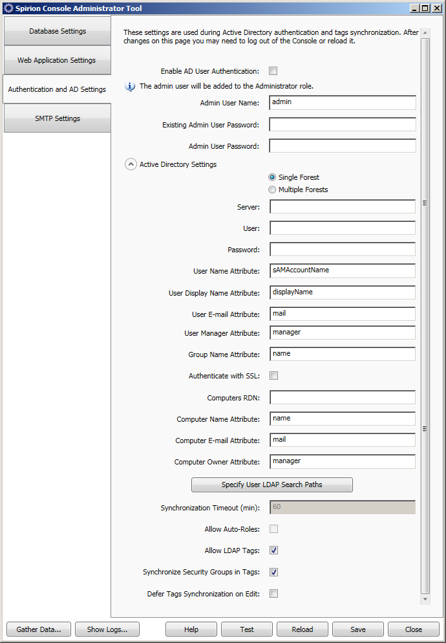Screen dimensions: 446x643
Task: Click Specify User LDAP Search Paths button
Action: coord(271,485)
